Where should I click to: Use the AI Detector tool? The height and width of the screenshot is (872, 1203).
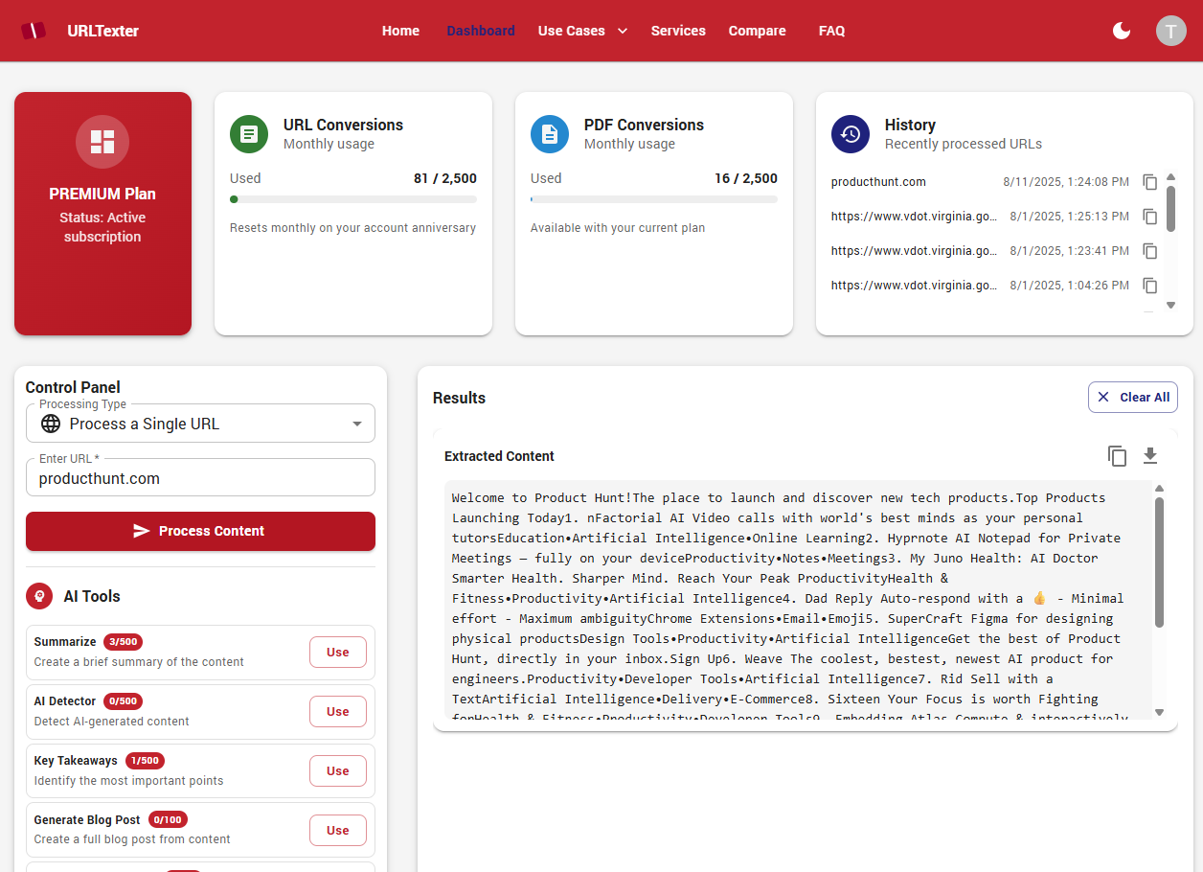pyautogui.click(x=337, y=711)
